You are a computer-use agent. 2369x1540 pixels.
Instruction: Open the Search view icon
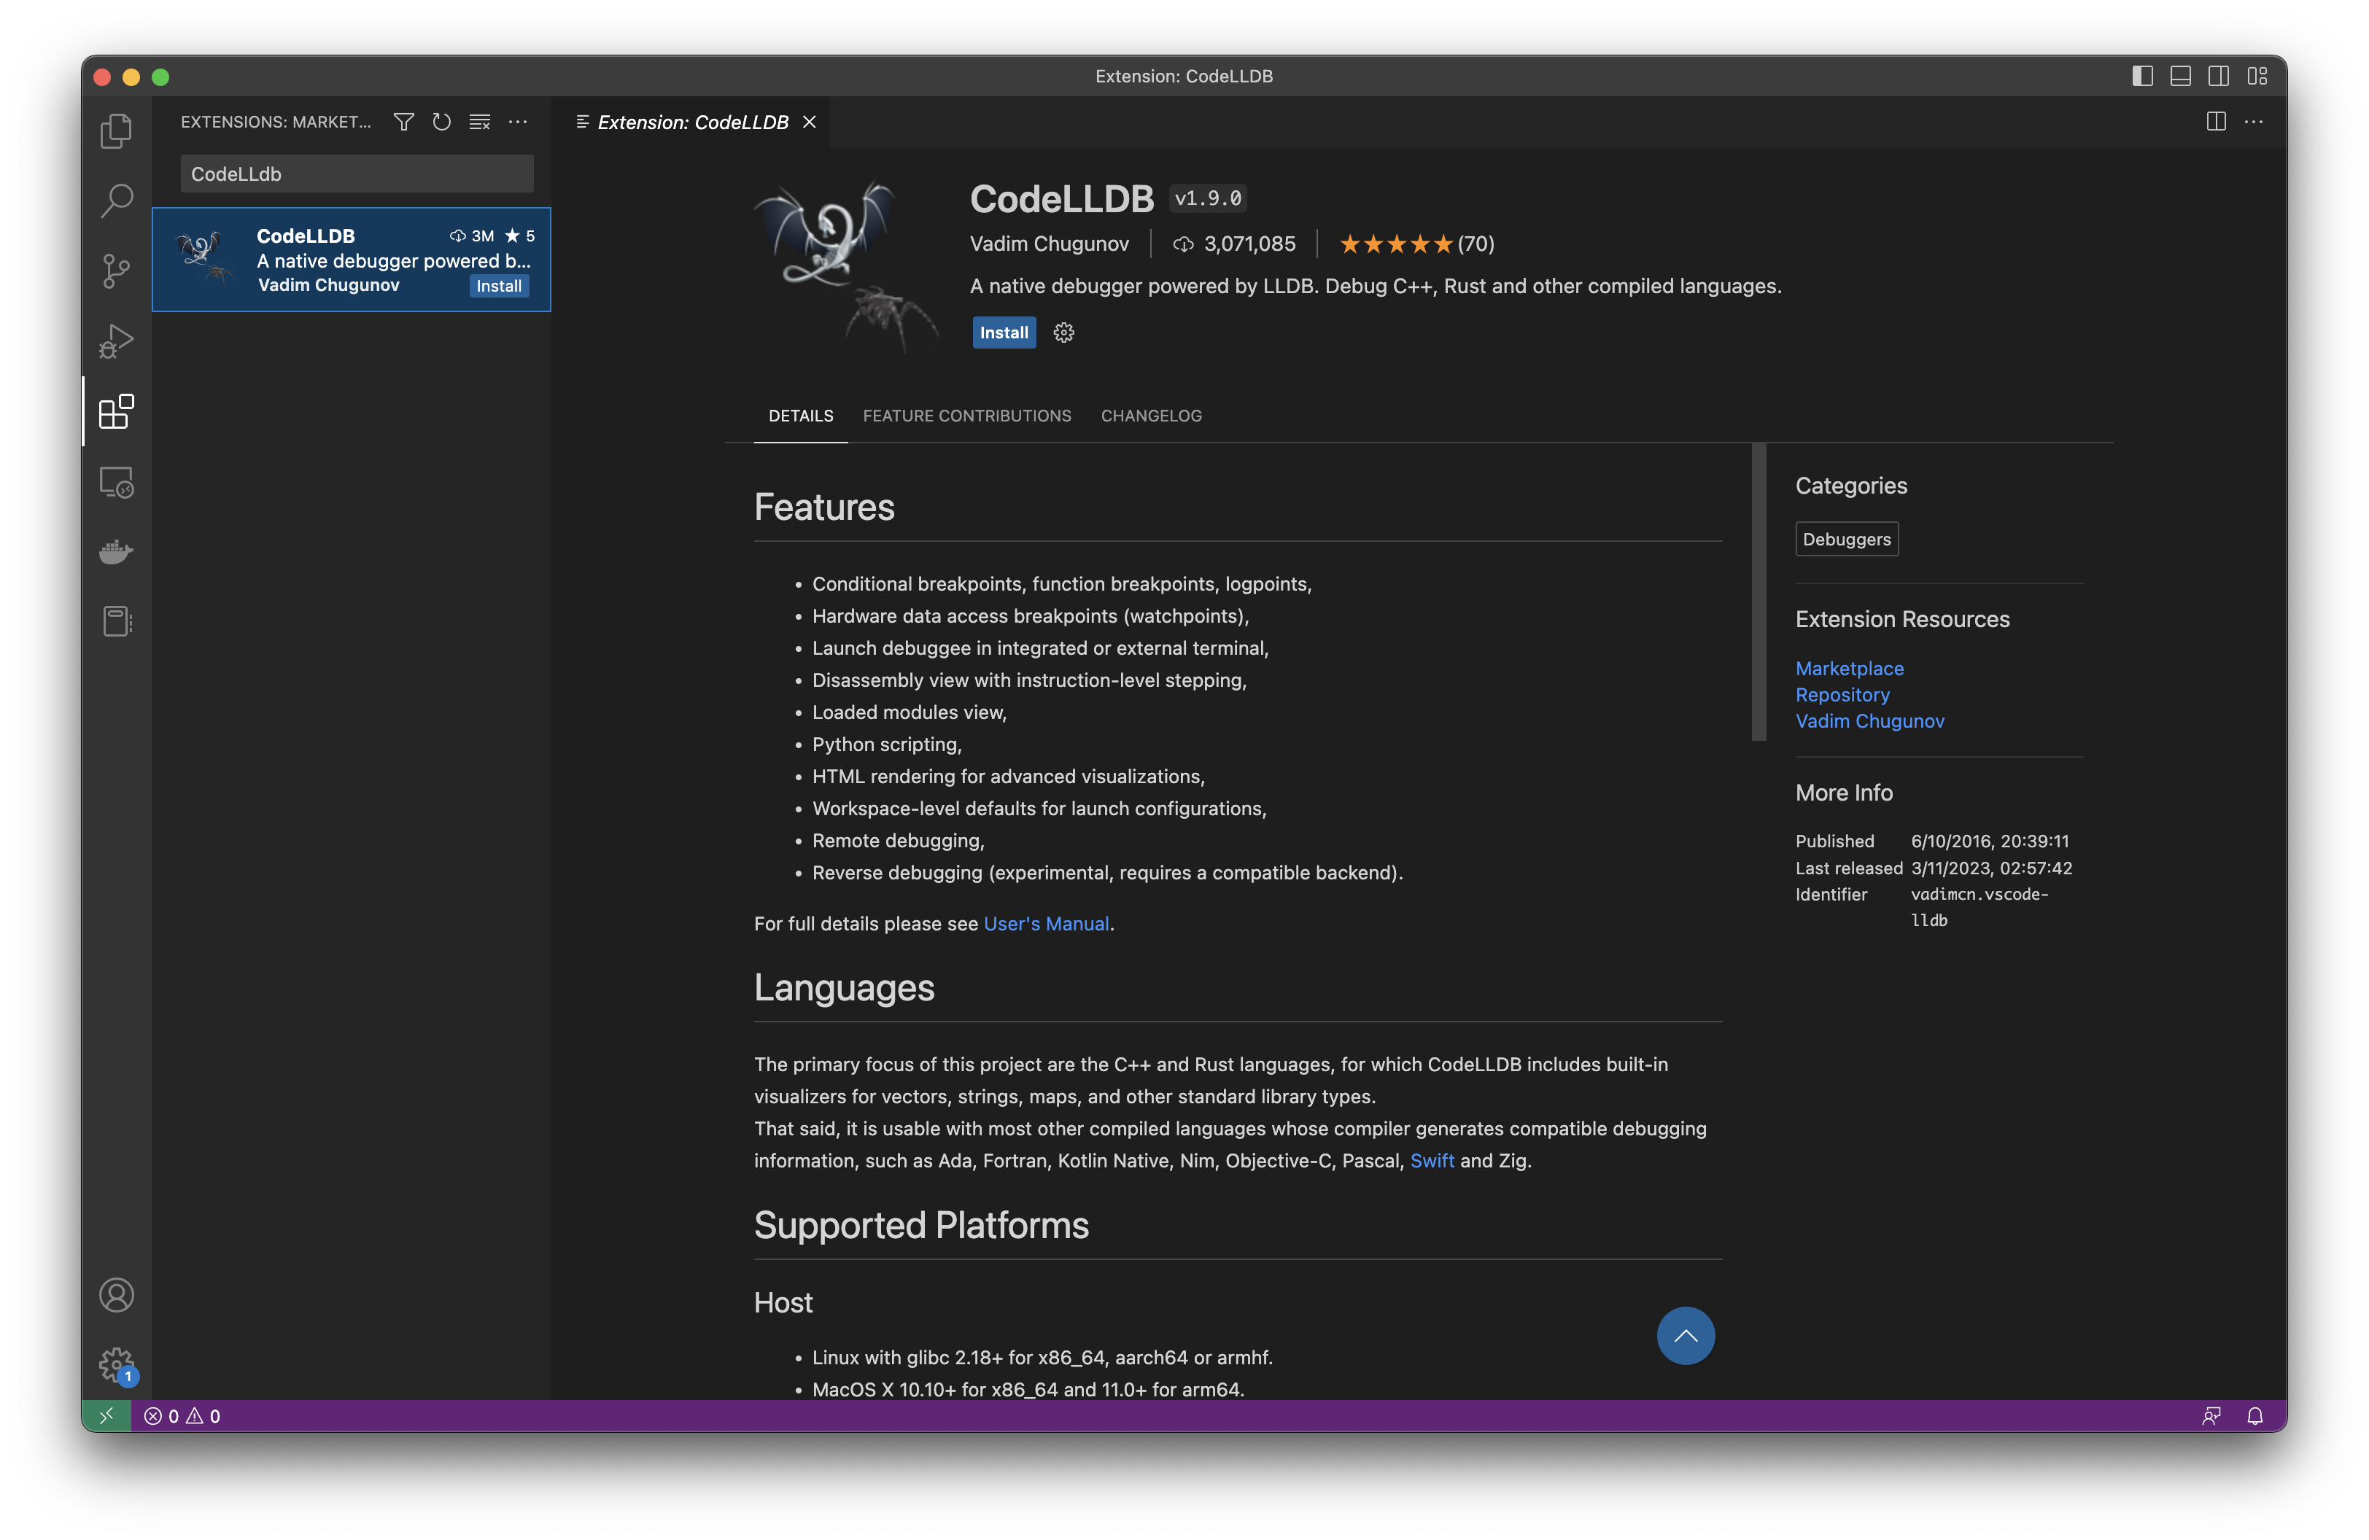[117, 200]
